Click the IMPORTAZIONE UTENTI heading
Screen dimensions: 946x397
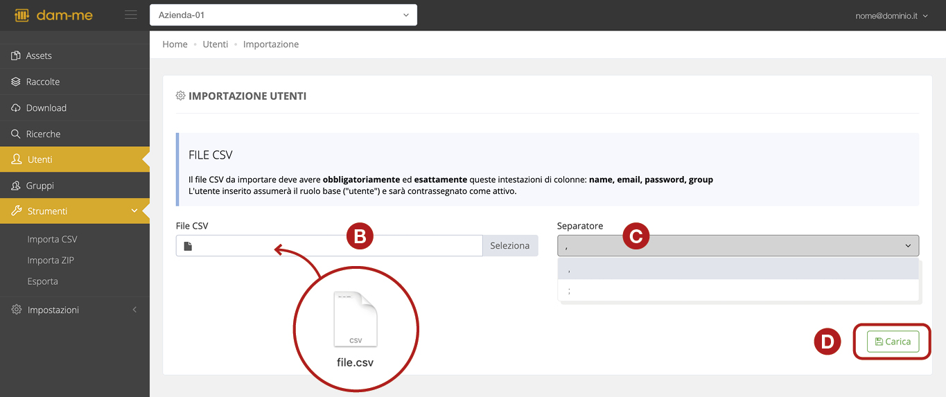[x=247, y=96]
